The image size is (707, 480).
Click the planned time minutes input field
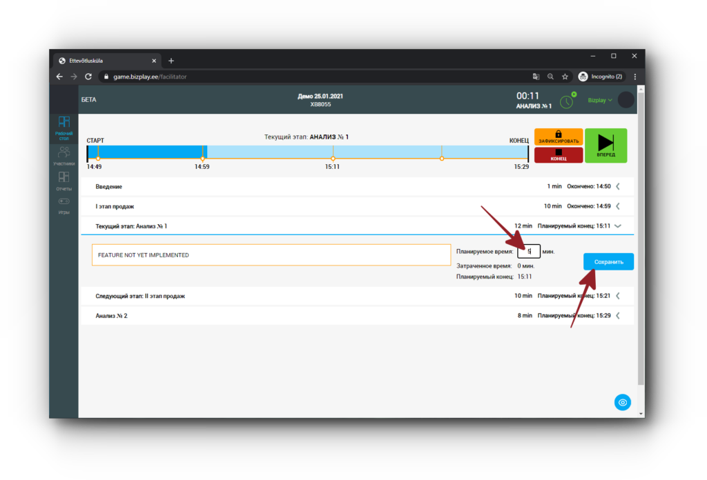tap(529, 252)
